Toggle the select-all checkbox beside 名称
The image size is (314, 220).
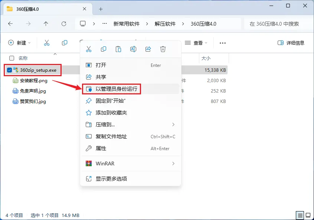(x=12, y=58)
